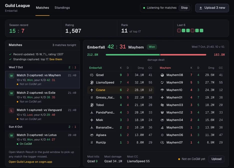
Task: Click BananaSw's class icon
Action: pyautogui.click(x=92, y=127)
